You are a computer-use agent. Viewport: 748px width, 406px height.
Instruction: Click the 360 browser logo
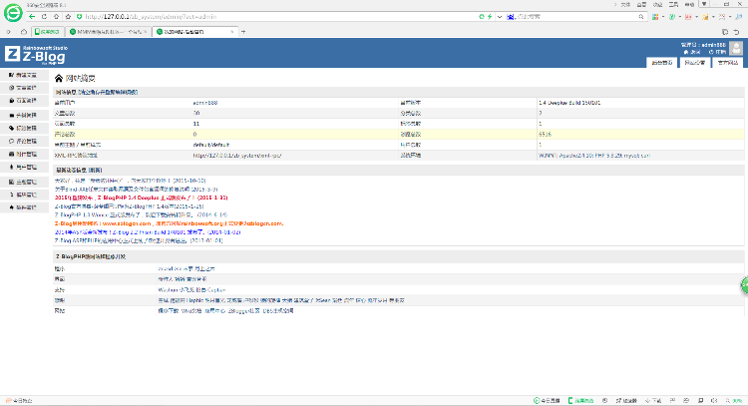tap(13, 13)
